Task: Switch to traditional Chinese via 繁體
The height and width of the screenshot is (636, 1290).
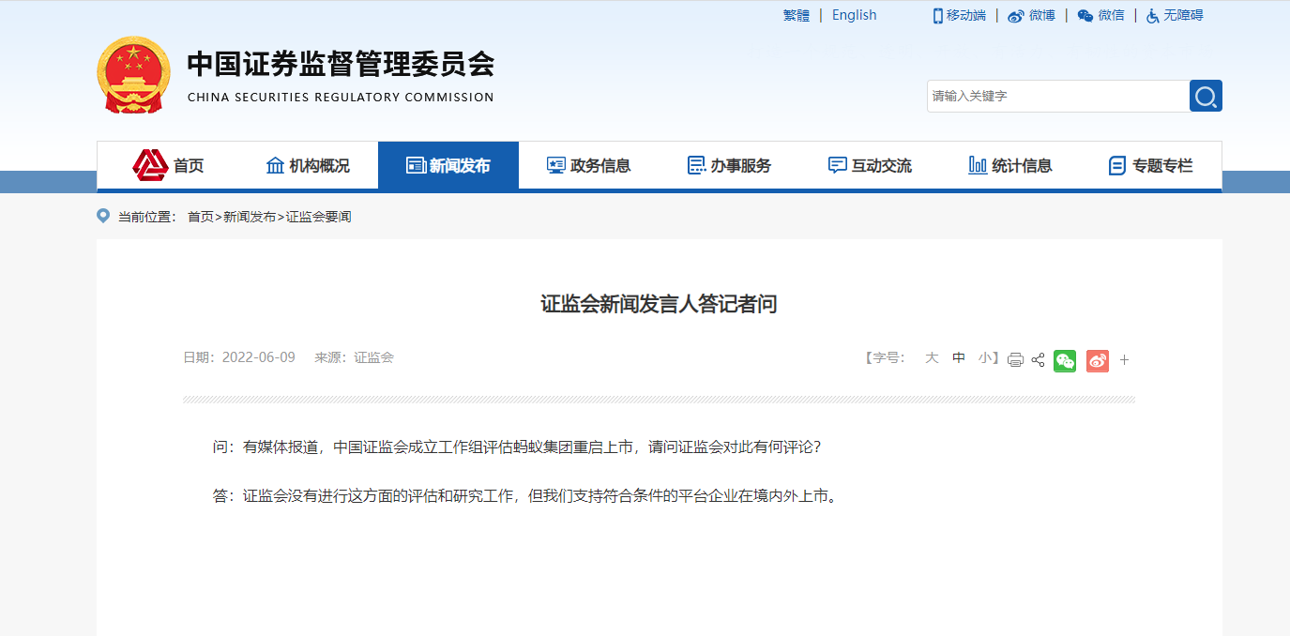Action: (797, 15)
